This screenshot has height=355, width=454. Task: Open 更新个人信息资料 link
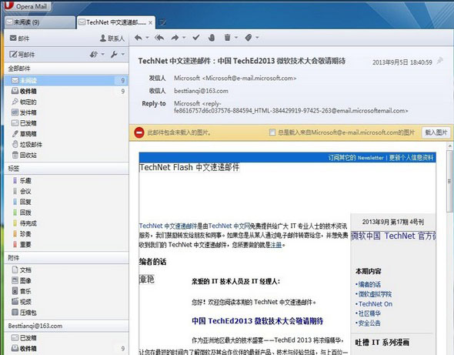pyautogui.click(x=411, y=158)
